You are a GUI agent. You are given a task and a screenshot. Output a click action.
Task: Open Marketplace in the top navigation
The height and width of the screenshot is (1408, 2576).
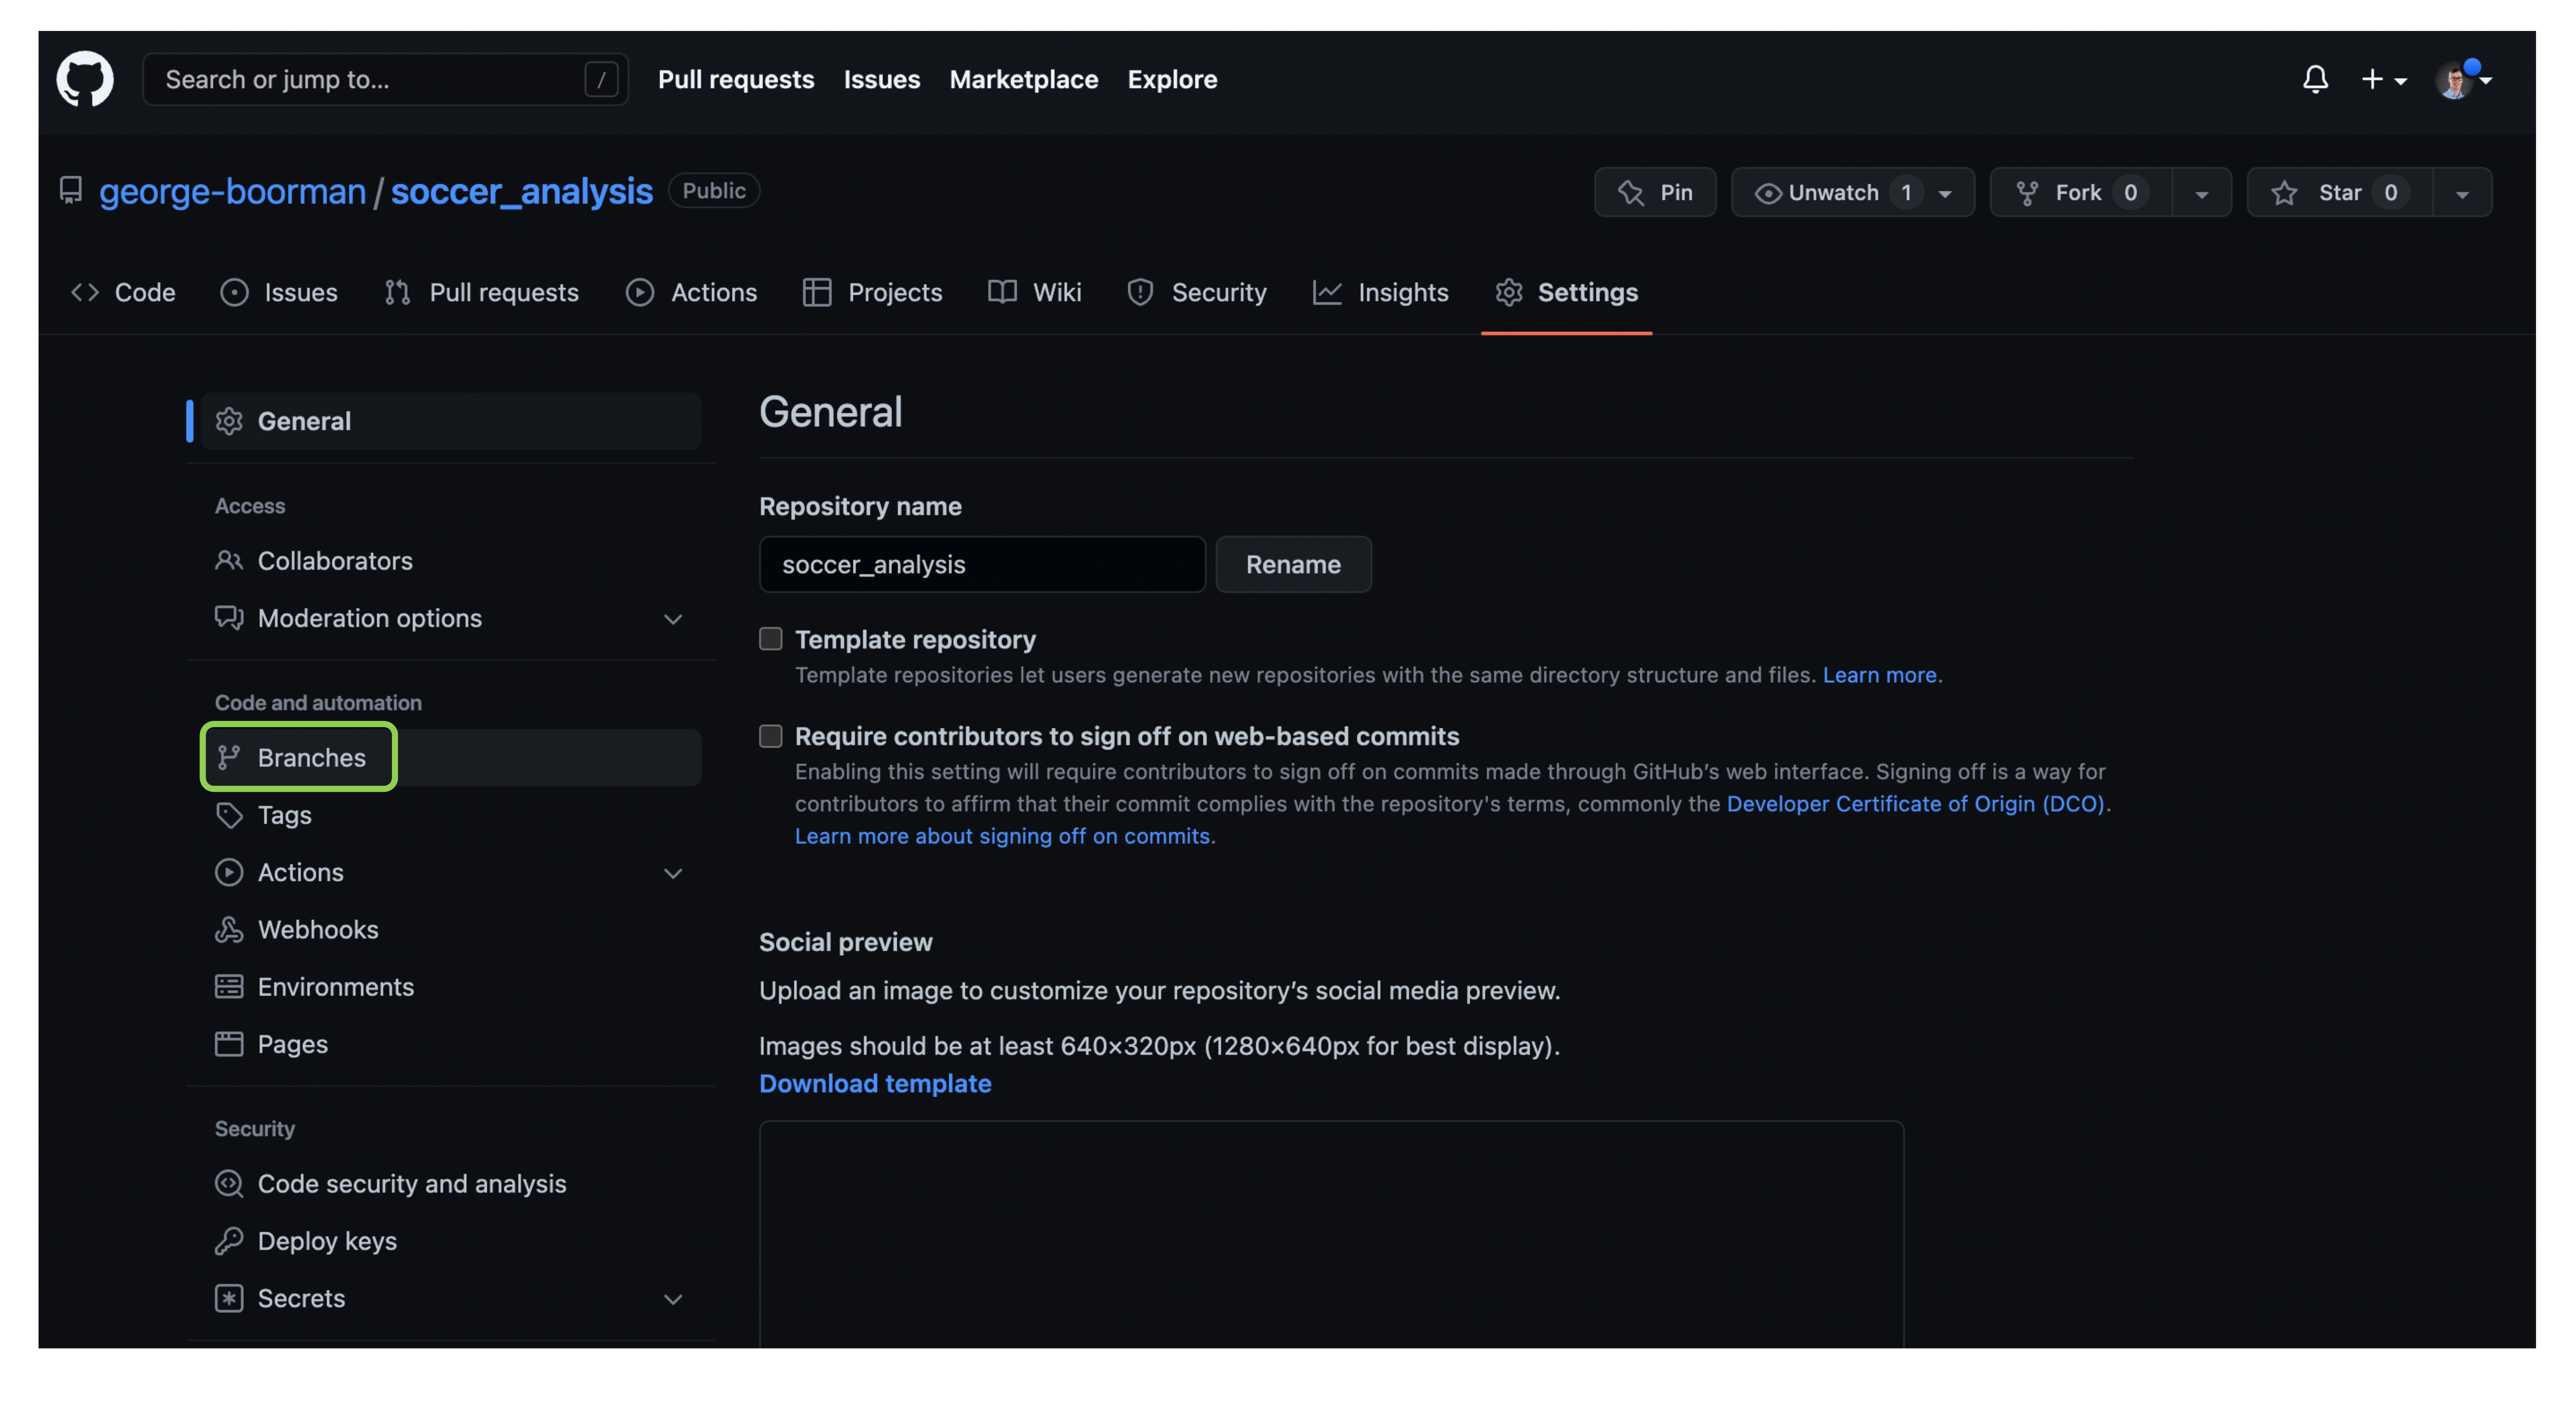(1024, 79)
